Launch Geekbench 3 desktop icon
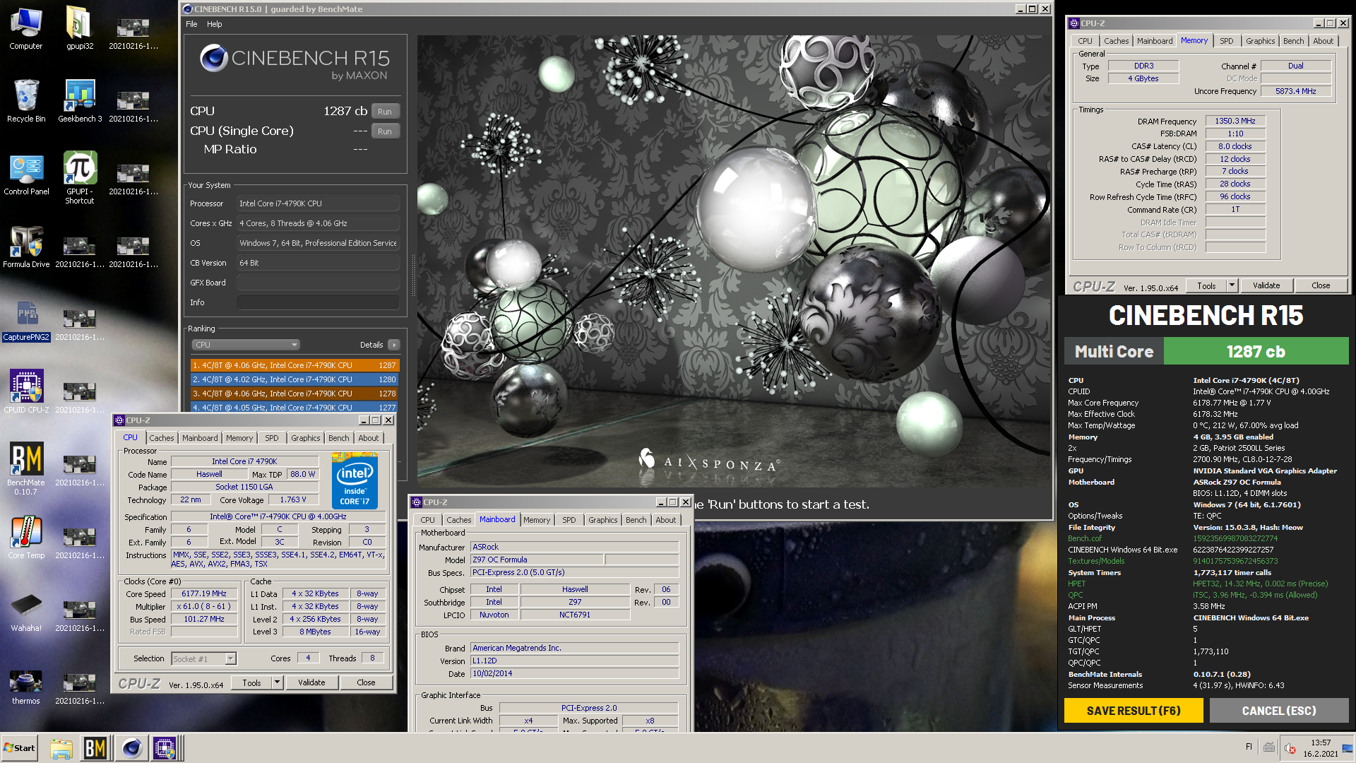Viewport: 1356px width, 763px height. pos(80,100)
